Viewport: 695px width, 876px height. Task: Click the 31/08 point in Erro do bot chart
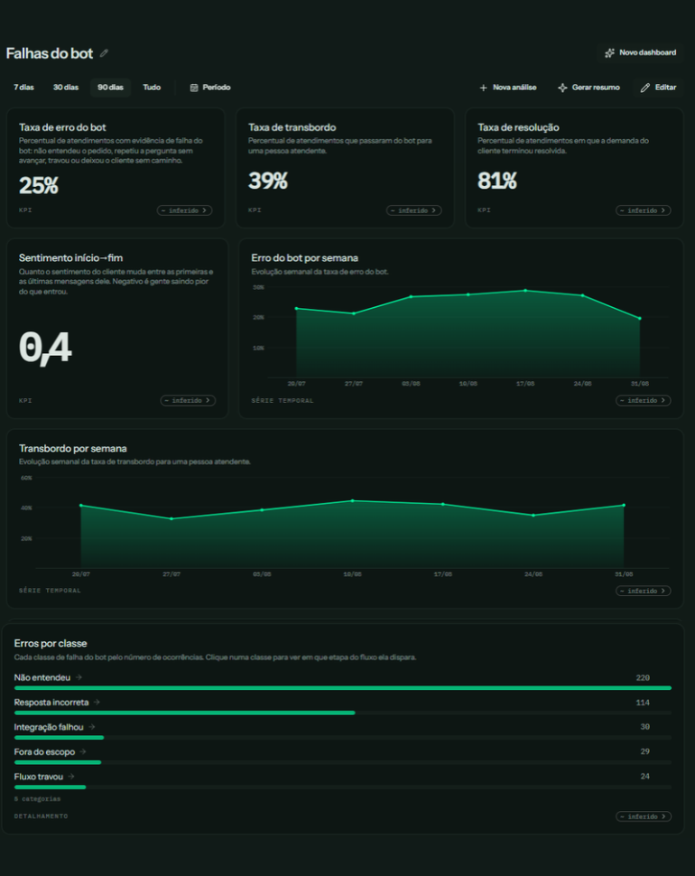click(x=640, y=319)
